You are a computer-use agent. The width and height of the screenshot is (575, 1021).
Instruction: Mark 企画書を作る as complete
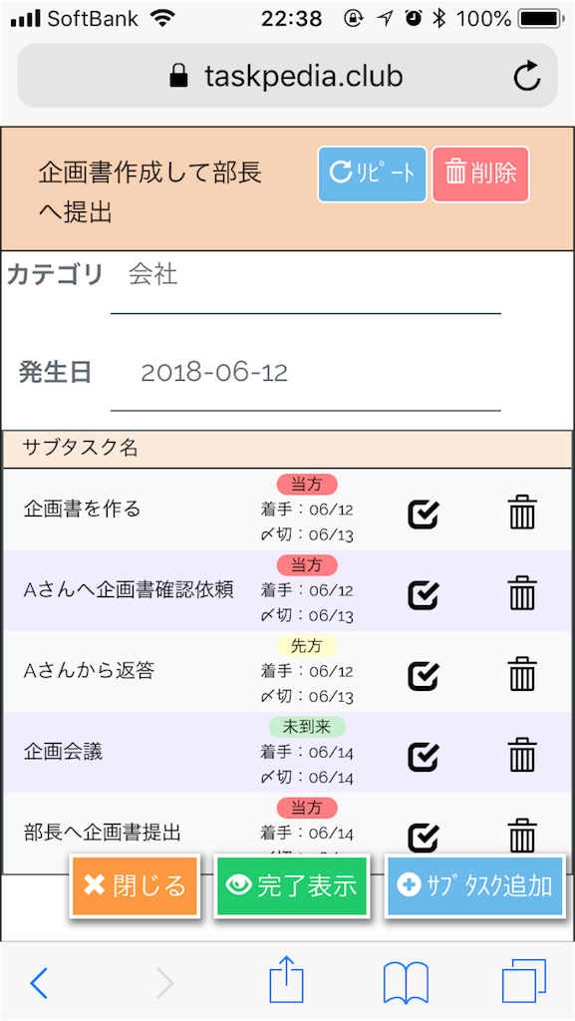coord(424,512)
